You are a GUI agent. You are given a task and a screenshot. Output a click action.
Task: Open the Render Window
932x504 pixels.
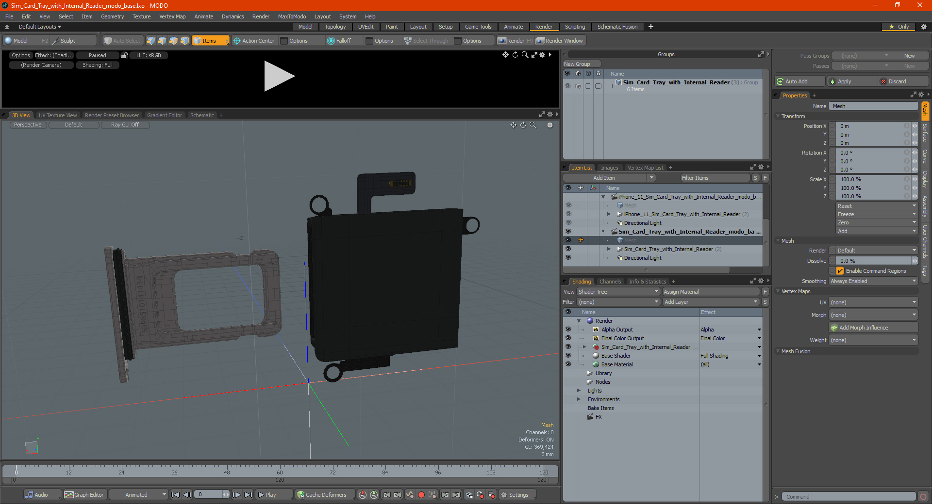pos(560,41)
